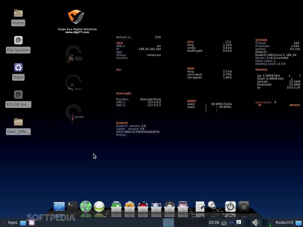Click the /home disk gauge widget ring

(x=73, y=112)
